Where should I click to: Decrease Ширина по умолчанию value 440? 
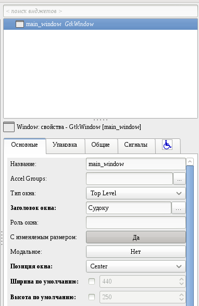point(181,284)
